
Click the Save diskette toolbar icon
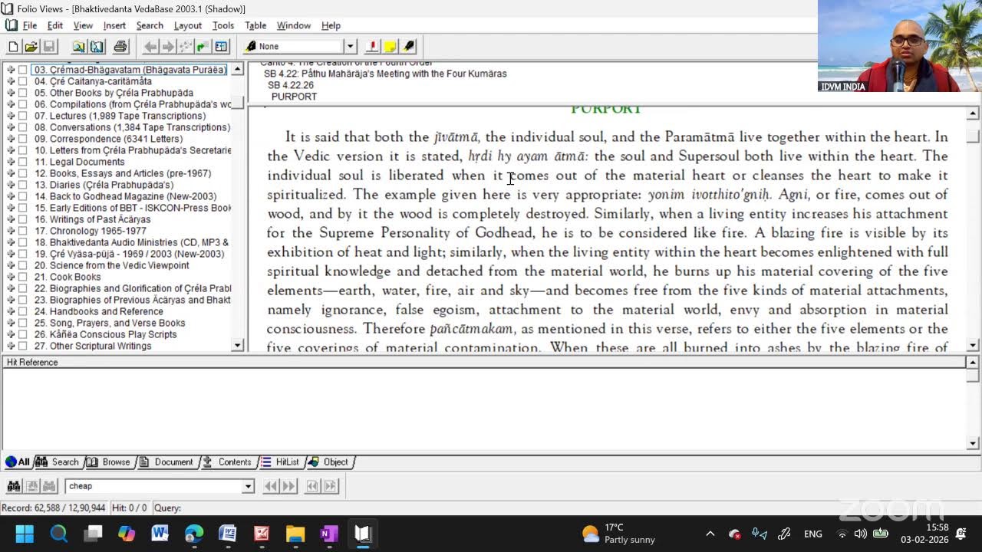[x=49, y=47]
